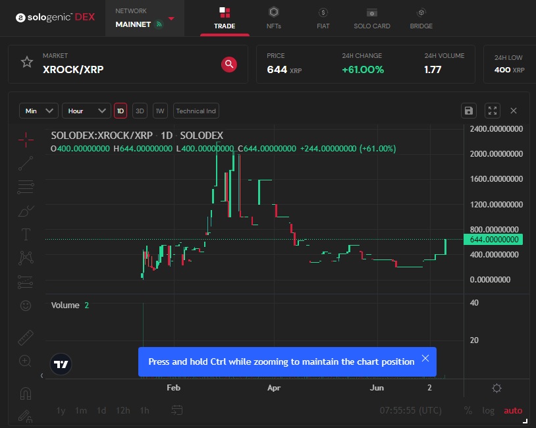This screenshot has height=428, width=536.
Task: Toggle percent scale mode
Action: coord(468,410)
